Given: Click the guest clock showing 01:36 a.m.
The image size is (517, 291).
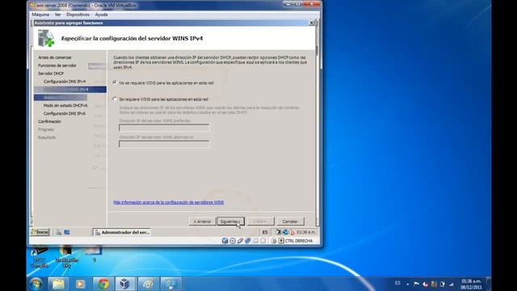Looking at the screenshot, I should pos(305,232).
